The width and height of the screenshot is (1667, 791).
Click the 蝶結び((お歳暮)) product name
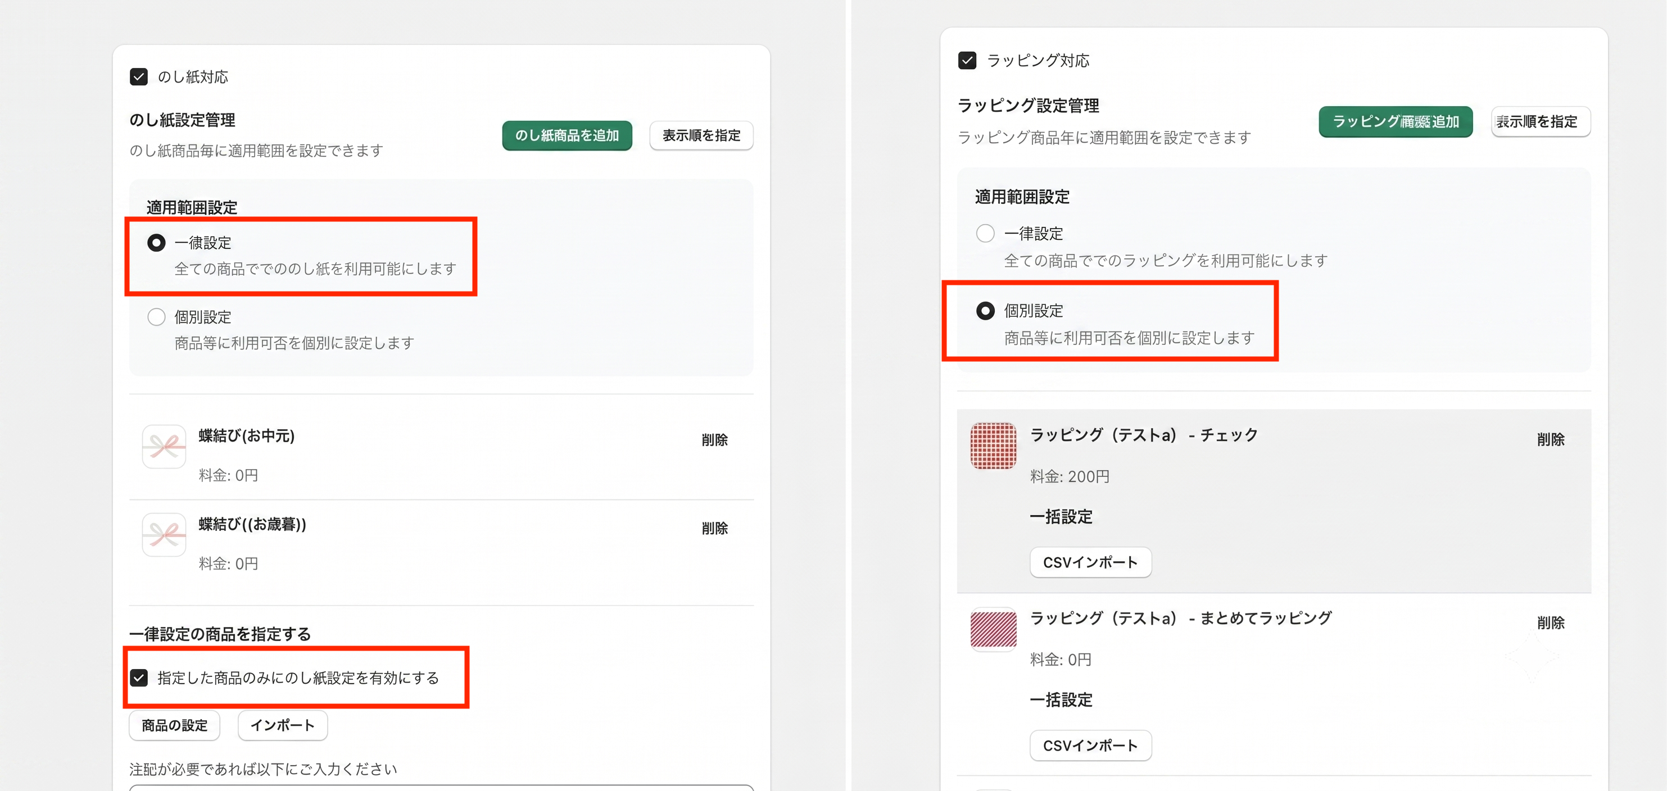pyautogui.click(x=252, y=524)
